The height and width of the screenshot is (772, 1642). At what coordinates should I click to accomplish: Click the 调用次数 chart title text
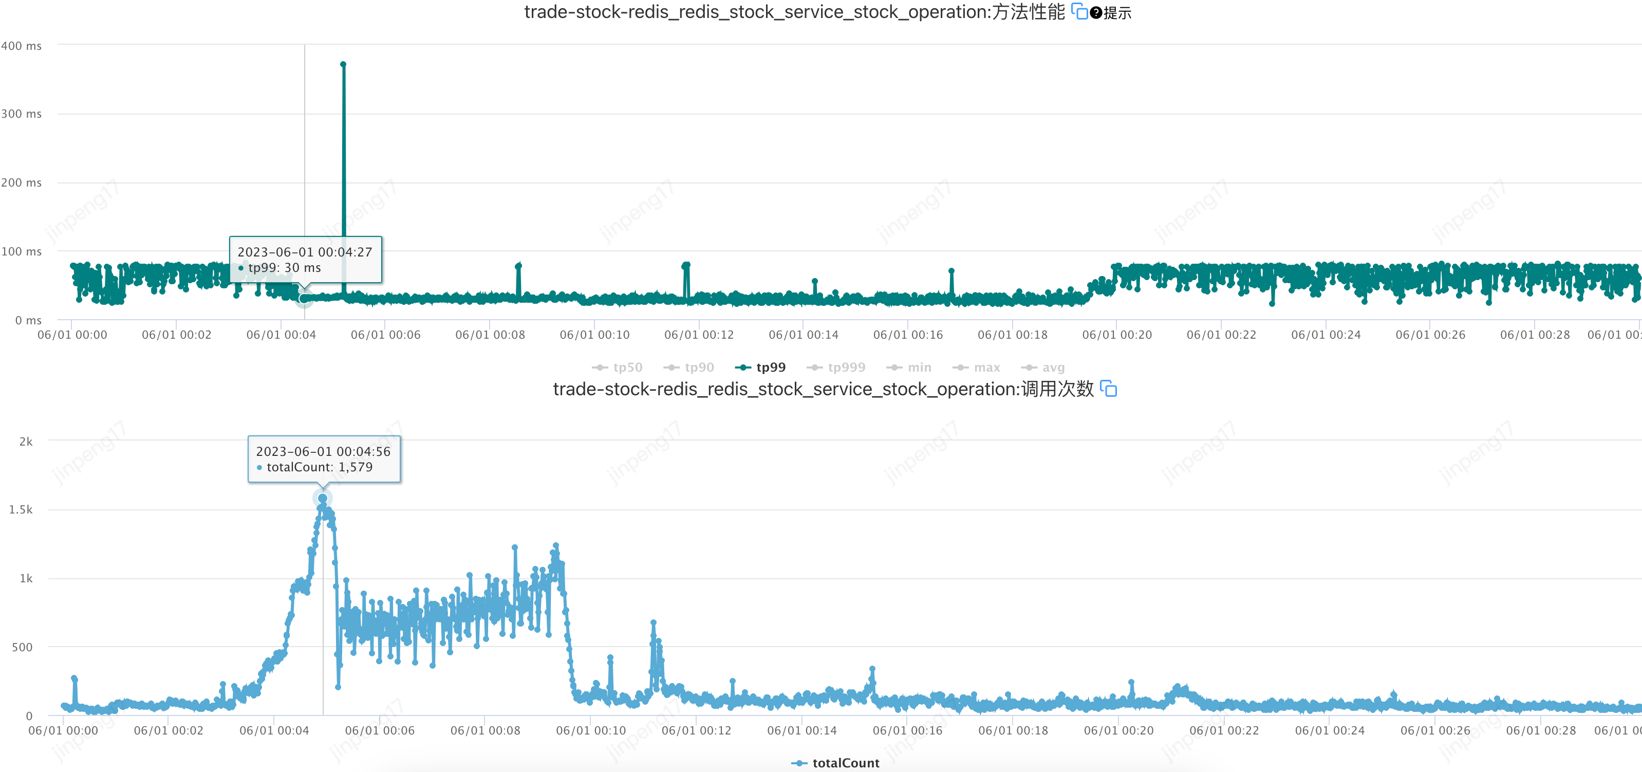click(823, 389)
